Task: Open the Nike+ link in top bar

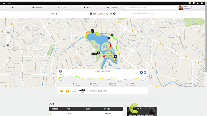Action: [9, 3]
